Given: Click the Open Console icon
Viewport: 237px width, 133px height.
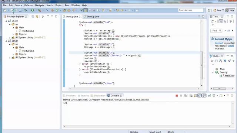Looking at the screenshot, I should tap(221, 96).
